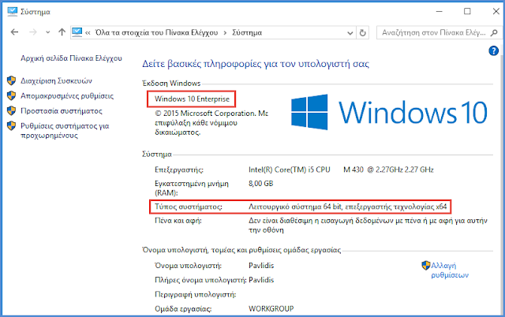Click the Πένα και αφή label
Image resolution: width=505 pixels, height=317 pixels.
pyautogui.click(x=178, y=221)
